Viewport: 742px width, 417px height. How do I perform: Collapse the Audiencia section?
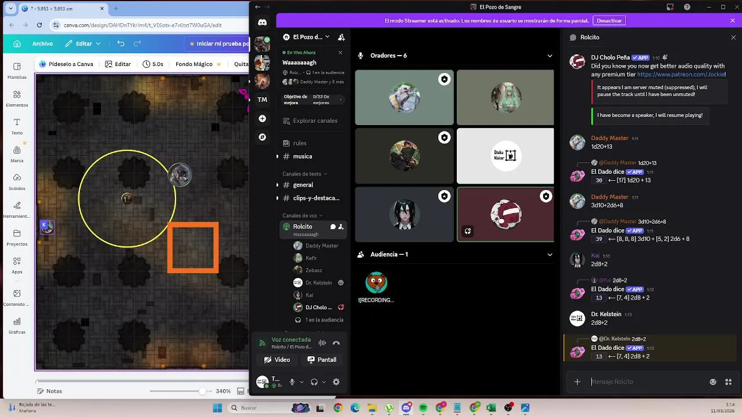(x=550, y=254)
